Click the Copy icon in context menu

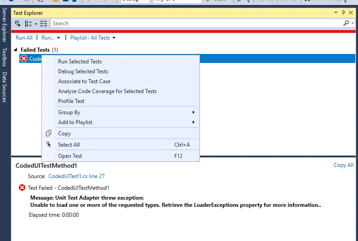[49, 133]
